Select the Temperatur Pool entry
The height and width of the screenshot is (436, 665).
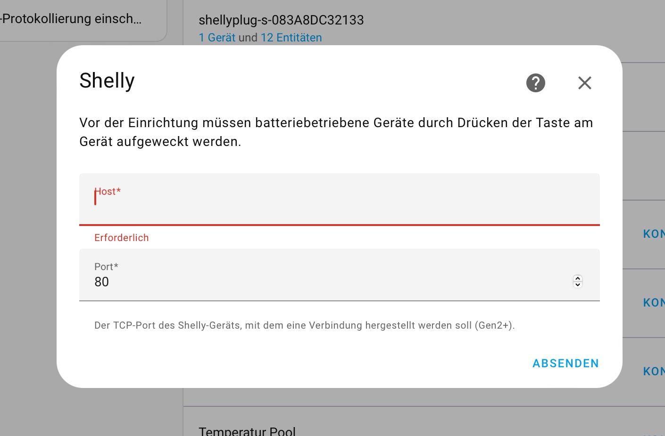pyautogui.click(x=247, y=431)
